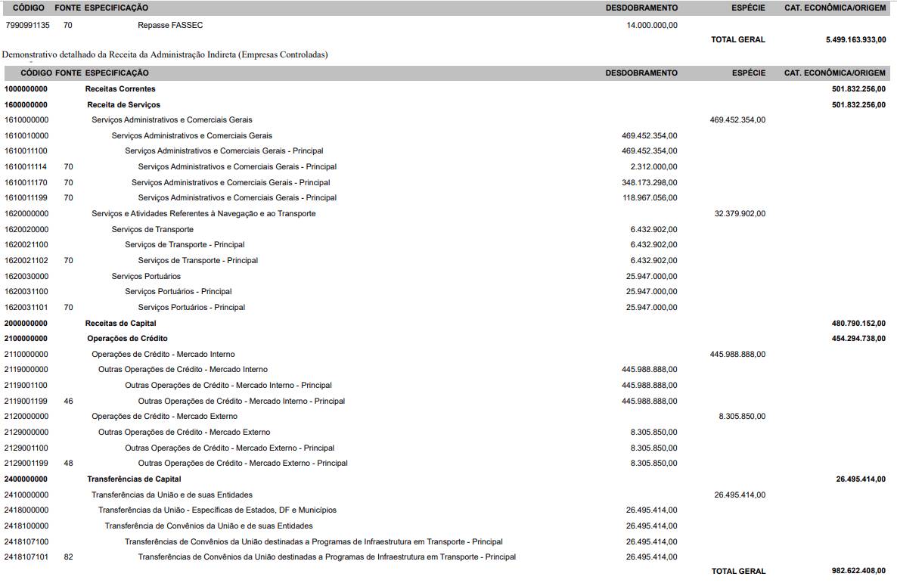Select 'Transferência de Convênios da União' under 2418100000
Viewport: 897px width, 583px height.
209,526
